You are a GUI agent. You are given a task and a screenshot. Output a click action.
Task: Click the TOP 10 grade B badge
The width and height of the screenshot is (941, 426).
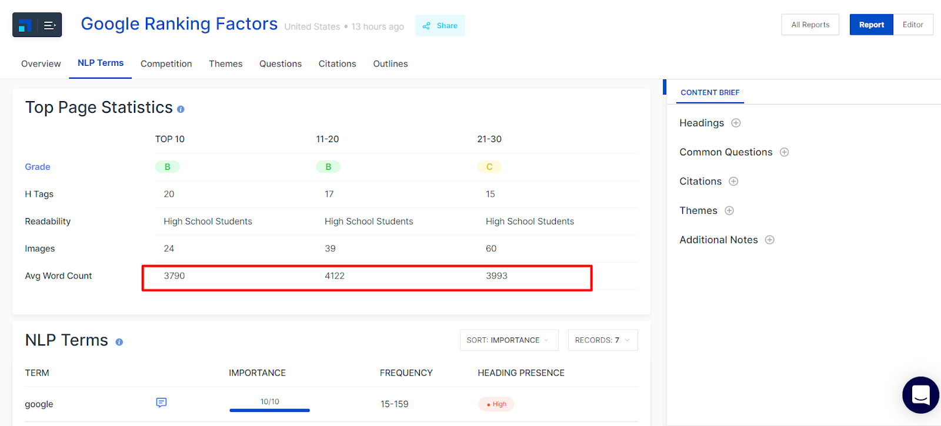click(x=168, y=167)
